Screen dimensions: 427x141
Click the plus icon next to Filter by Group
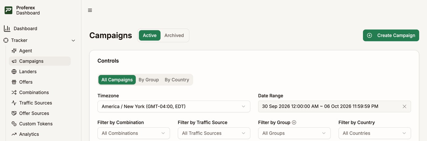coord(294,123)
